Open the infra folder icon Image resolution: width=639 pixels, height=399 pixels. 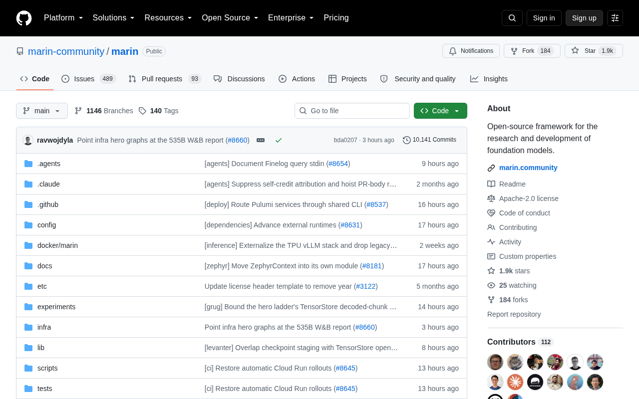28,327
